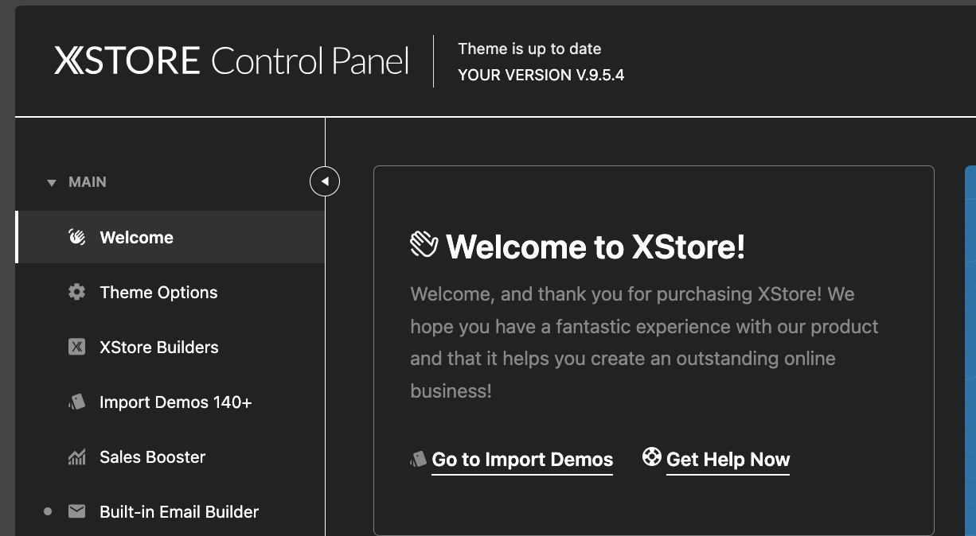Click the MAIN section header label
The height and width of the screenshot is (536, 976).
(x=88, y=182)
